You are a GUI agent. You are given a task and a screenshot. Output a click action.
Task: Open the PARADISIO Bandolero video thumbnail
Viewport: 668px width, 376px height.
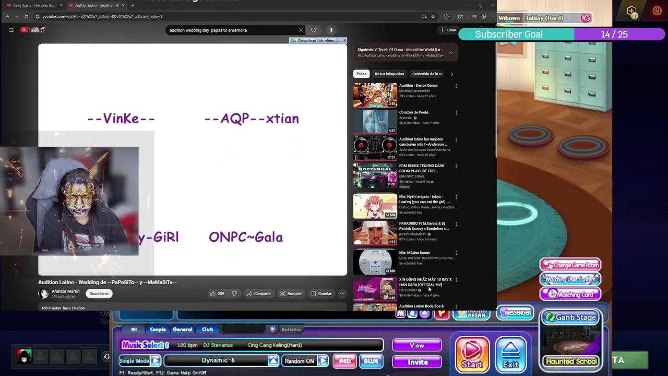coord(375,233)
